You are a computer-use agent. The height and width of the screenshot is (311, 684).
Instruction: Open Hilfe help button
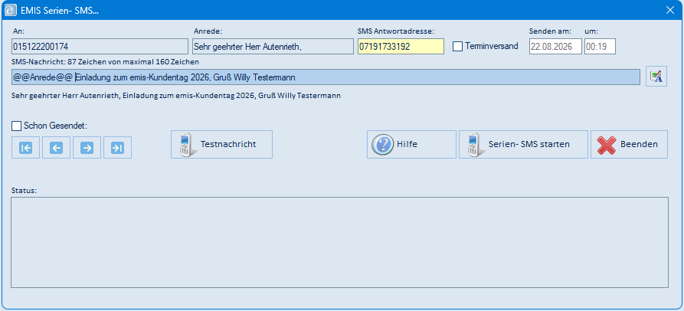(x=411, y=144)
